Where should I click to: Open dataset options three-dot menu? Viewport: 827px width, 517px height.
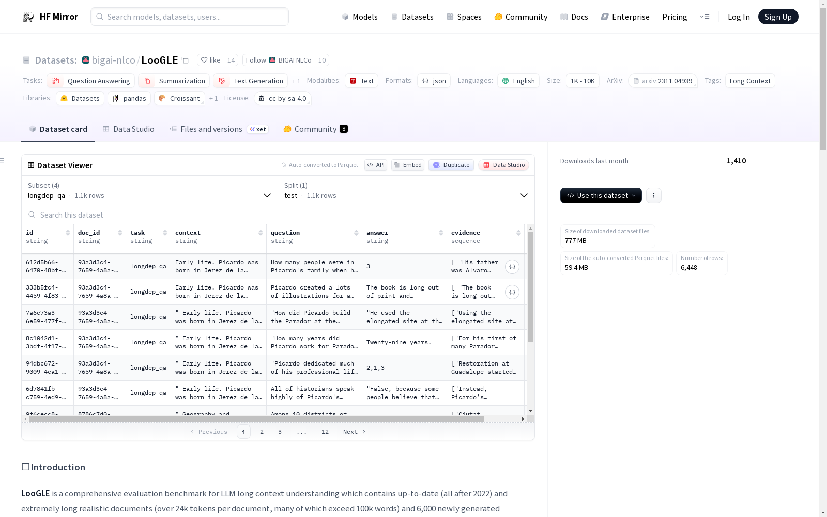pyautogui.click(x=653, y=195)
